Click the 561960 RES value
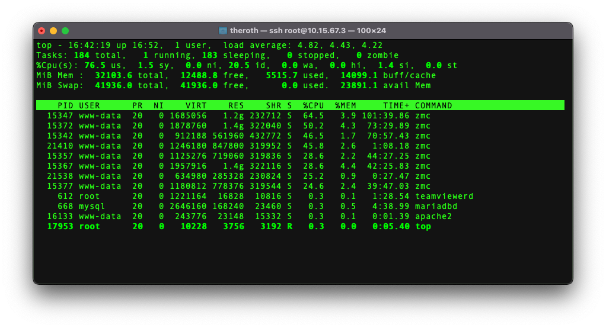 (x=228, y=136)
